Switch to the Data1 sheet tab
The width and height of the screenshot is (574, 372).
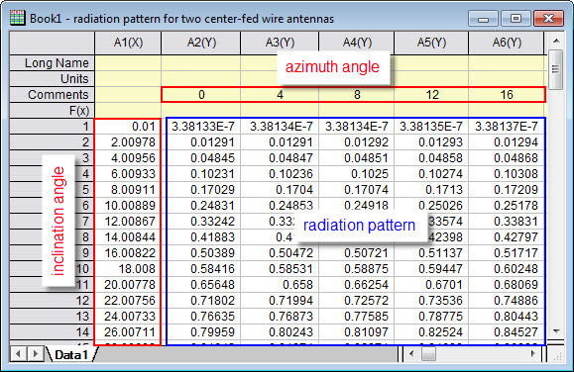click(x=71, y=354)
